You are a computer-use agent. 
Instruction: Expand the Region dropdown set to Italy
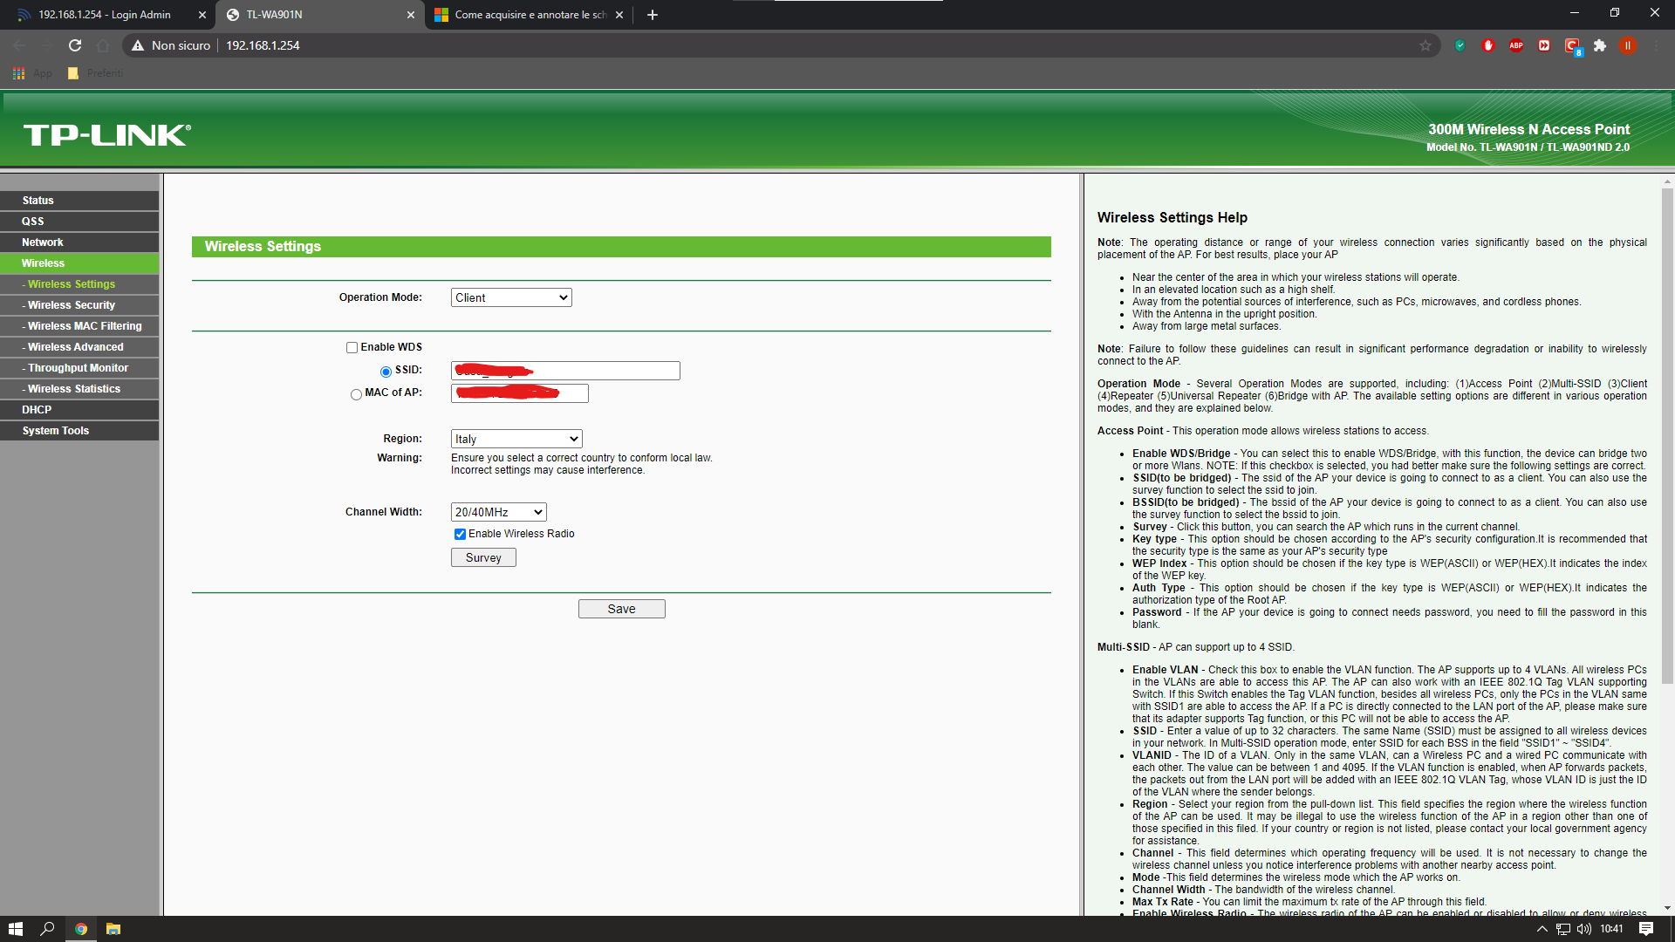pos(516,439)
